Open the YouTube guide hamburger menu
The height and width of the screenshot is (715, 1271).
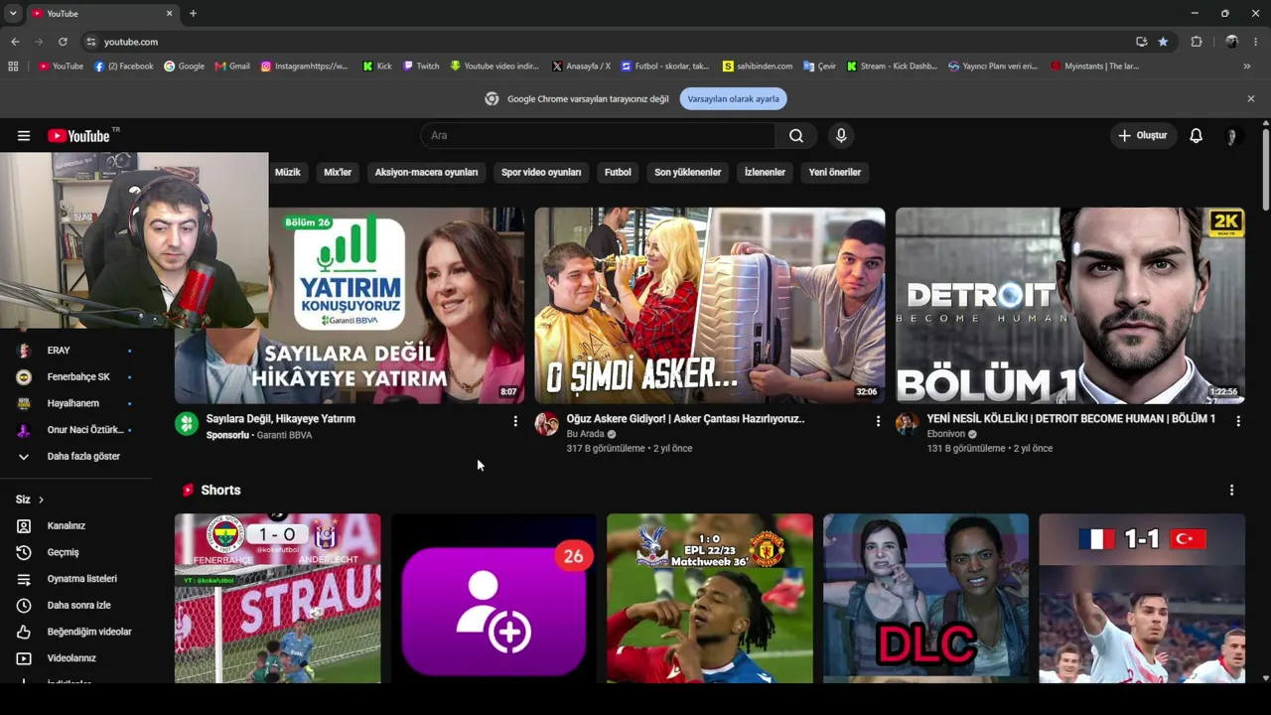(x=24, y=136)
